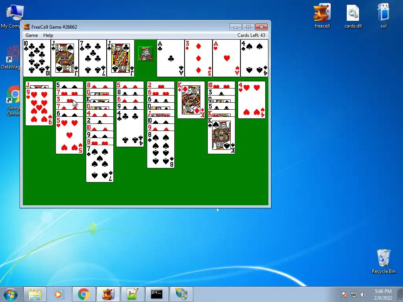Viewport: 403px width, 302px height.
Task: Click the 7 of diamonds card
Action: coord(69,106)
